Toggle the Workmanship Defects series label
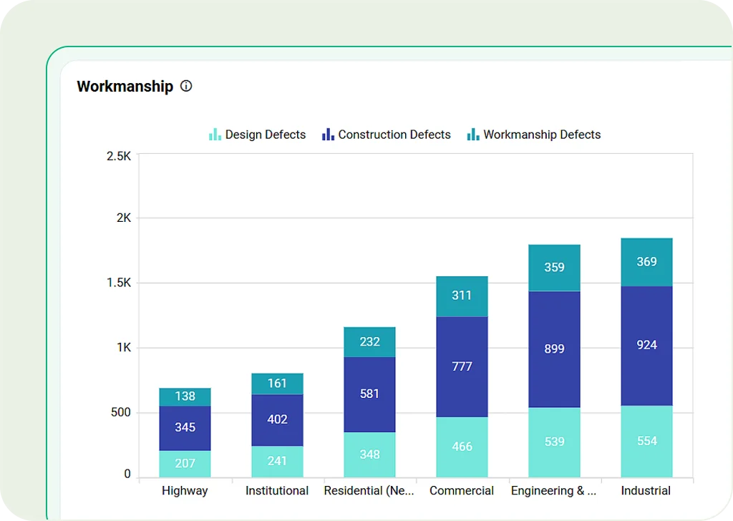Viewport: 733px width, 521px height. (x=542, y=135)
